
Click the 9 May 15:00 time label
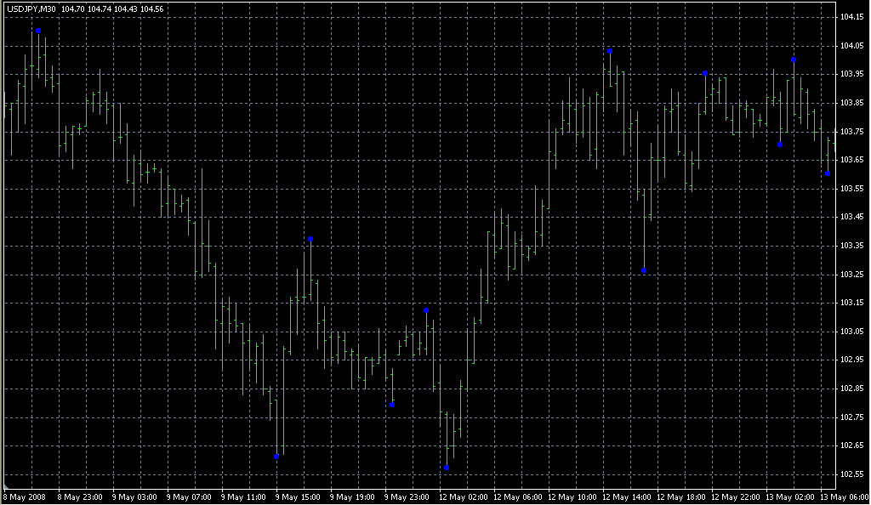[x=296, y=496]
